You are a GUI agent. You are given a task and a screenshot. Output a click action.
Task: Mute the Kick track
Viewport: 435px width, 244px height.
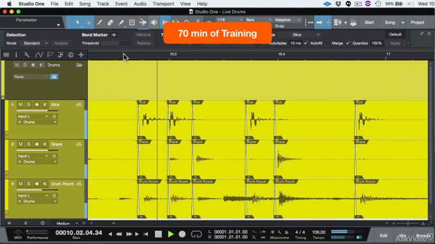pos(20,105)
